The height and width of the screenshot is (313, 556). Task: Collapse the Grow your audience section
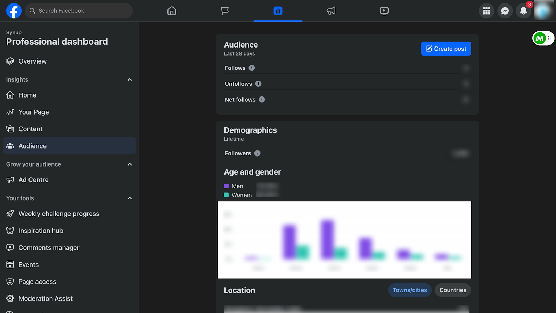pyautogui.click(x=130, y=164)
